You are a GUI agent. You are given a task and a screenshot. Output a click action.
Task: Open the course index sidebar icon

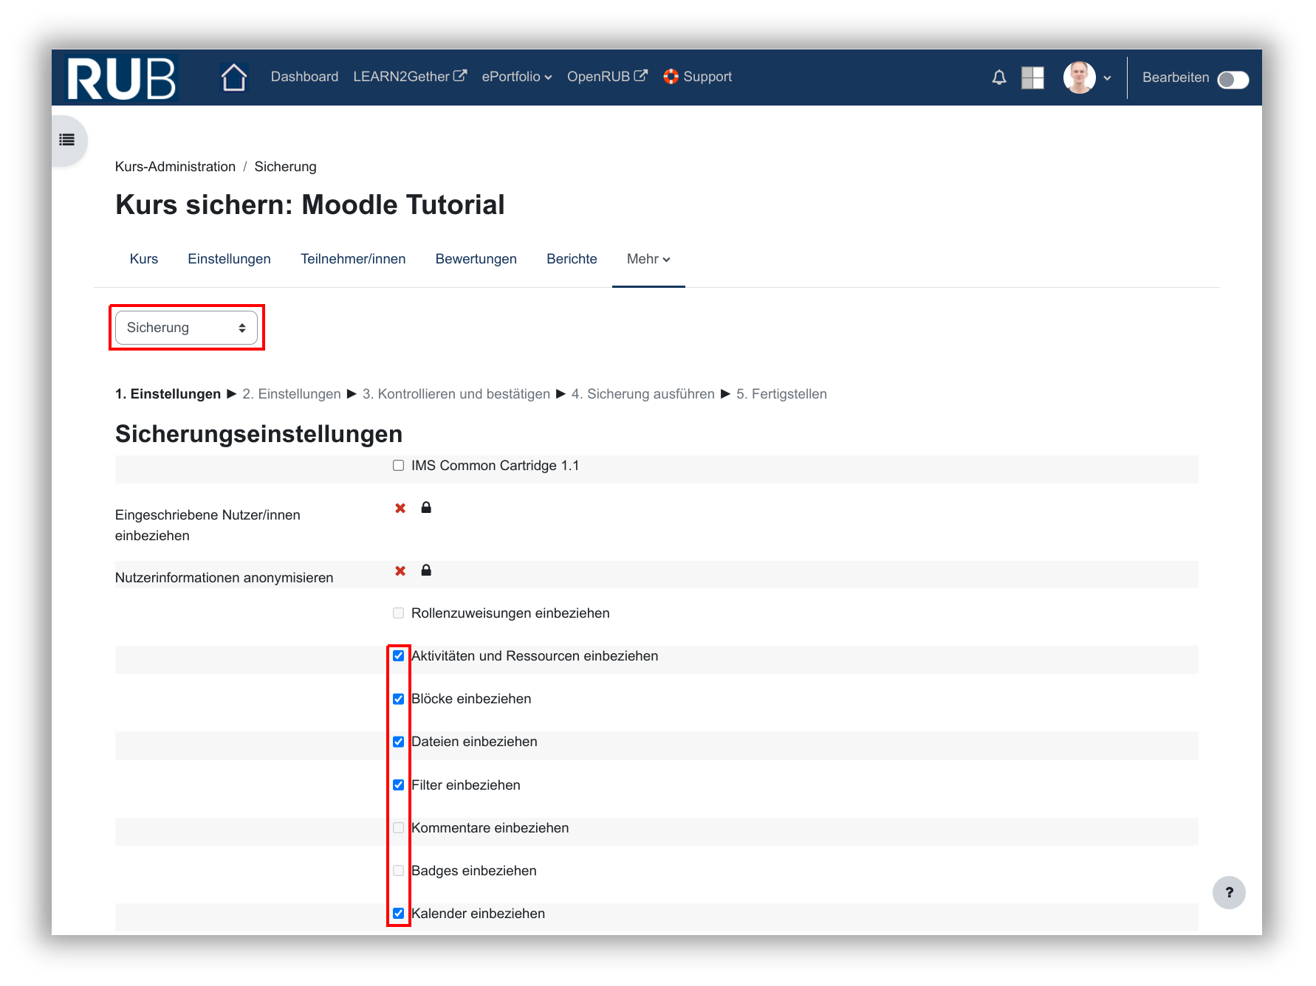(x=67, y=139)
